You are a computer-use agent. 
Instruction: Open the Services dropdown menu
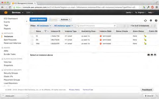(18, 12)
